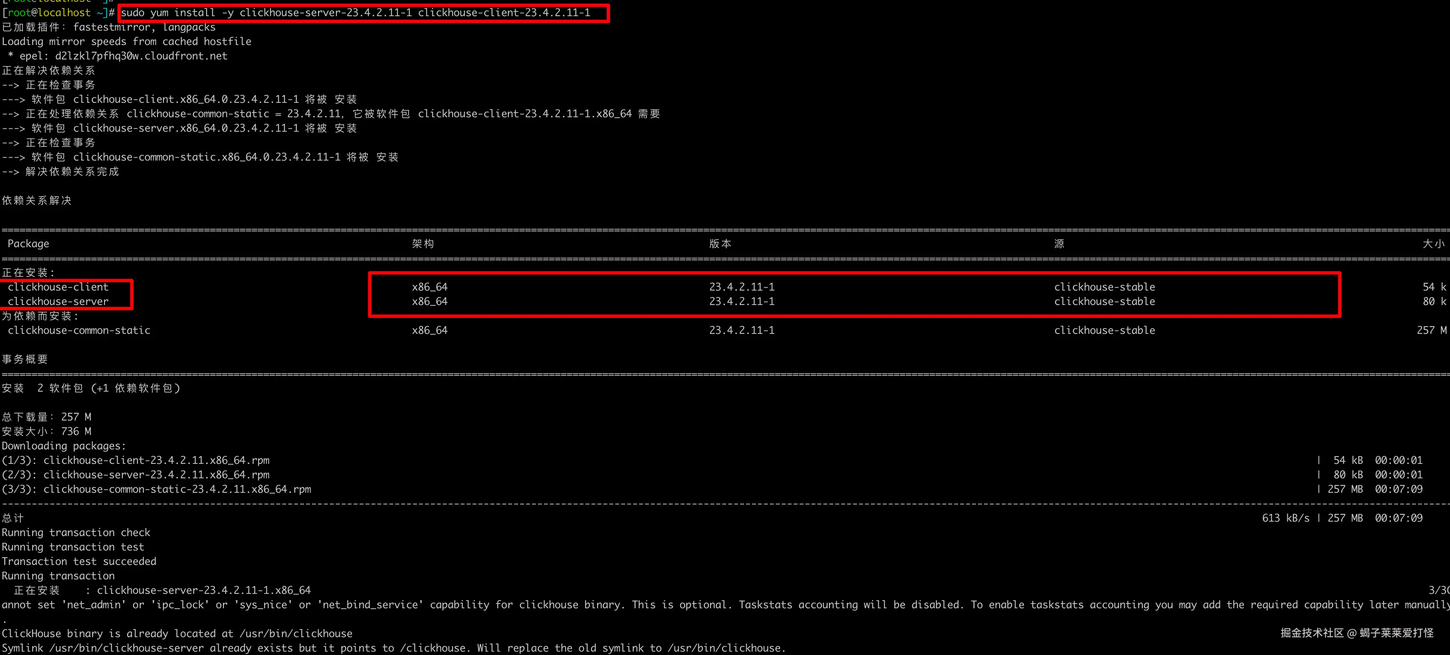The height and width of the screenshot is (655, 1450).
Task: Click the Transaction test succeeded line
Action: point(79,561)
